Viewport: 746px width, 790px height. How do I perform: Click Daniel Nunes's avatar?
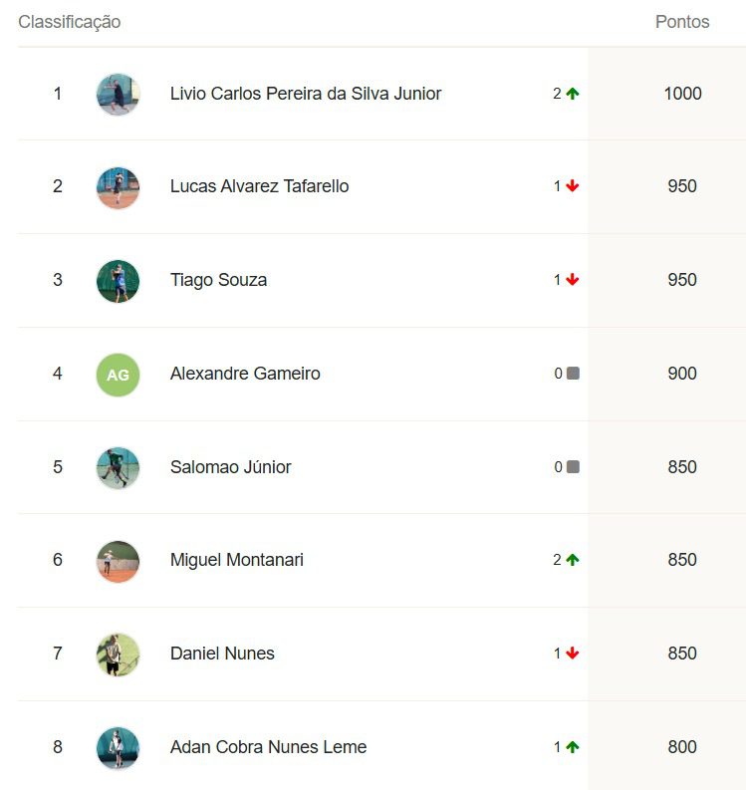[x=118, y=655]
